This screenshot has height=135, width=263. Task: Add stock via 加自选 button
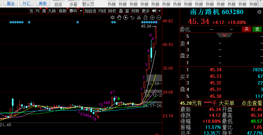click(x=90, y=11)
